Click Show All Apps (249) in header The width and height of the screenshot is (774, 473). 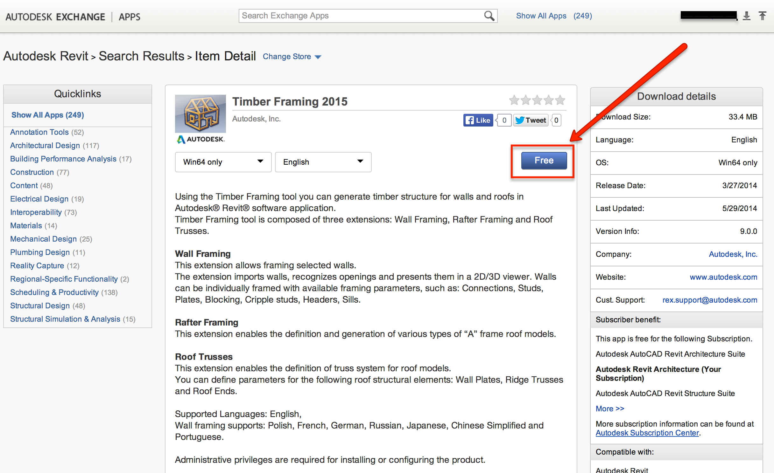pyautogui.click(x=554, y=16)
